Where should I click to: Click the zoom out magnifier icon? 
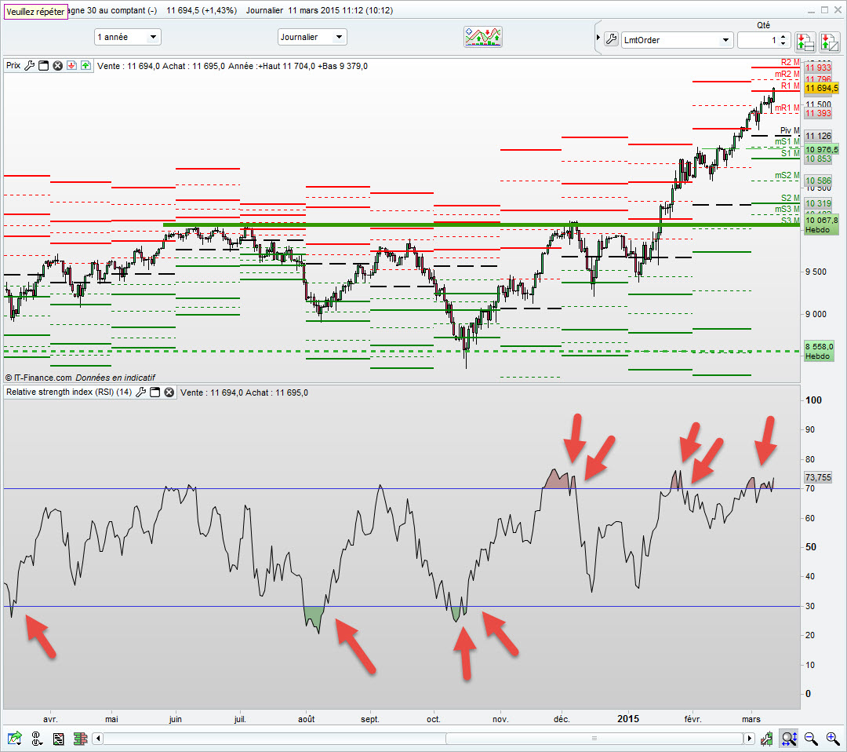tap(810, 738)
